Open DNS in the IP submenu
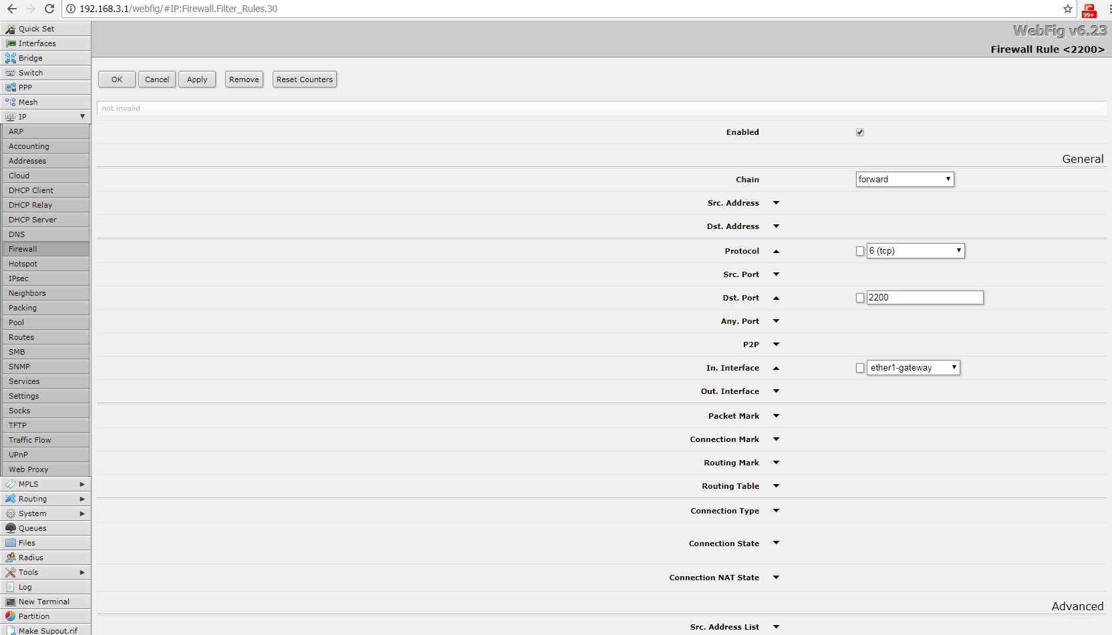This screenshot has height=635, width=1112. pos(45,234)
